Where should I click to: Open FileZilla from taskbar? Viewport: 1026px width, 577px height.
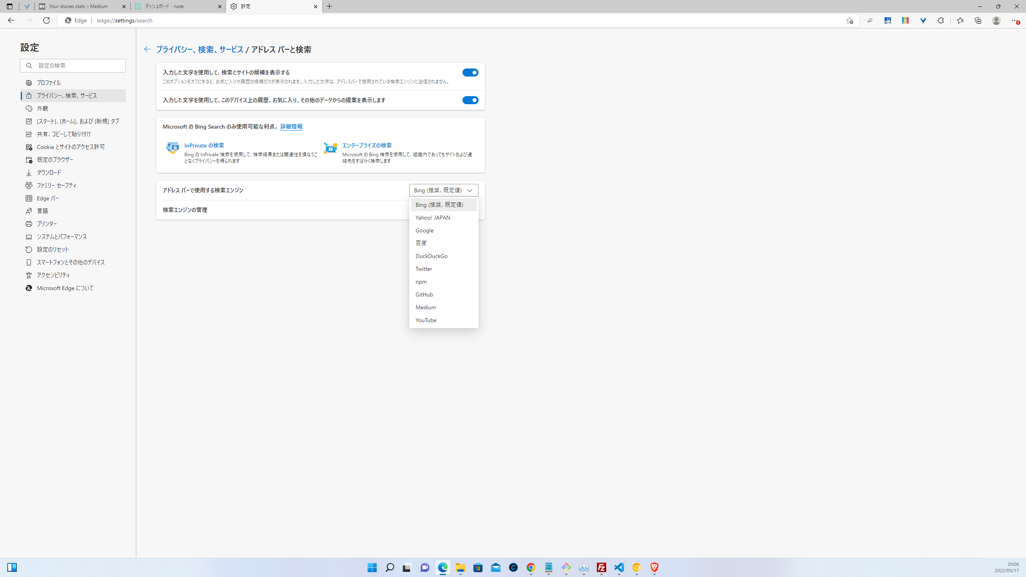pos(601,567)
